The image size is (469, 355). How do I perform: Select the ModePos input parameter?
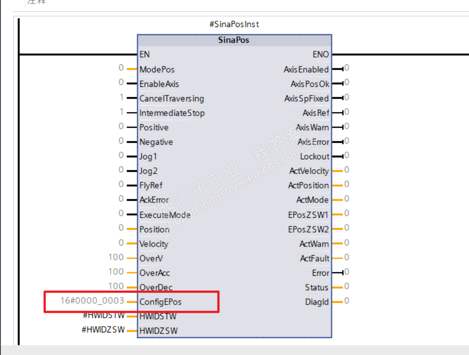(x=157, y=69)
